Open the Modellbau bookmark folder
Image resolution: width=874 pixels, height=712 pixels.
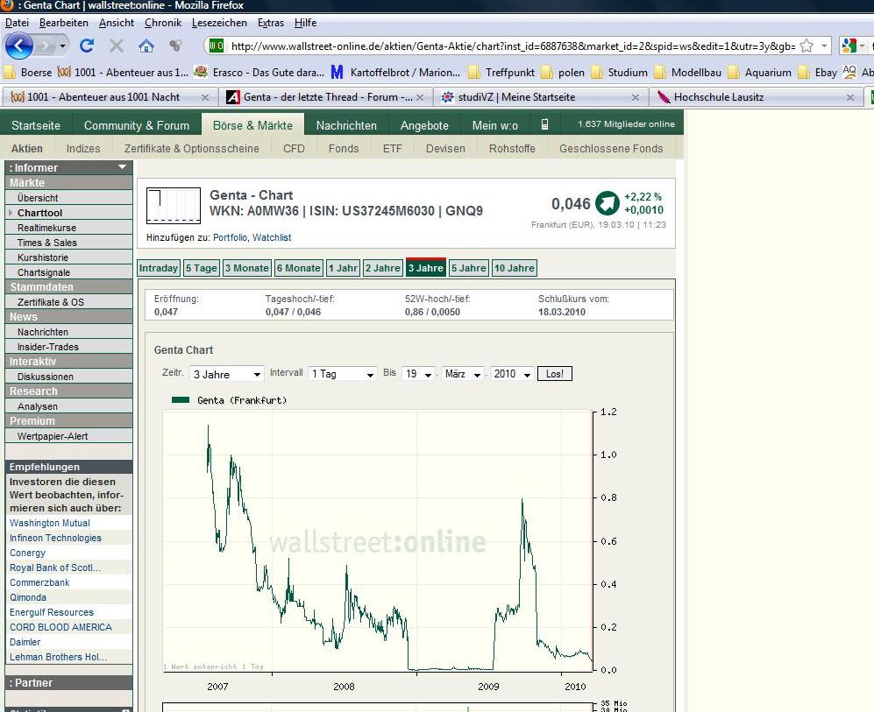[x=688, y=73]
